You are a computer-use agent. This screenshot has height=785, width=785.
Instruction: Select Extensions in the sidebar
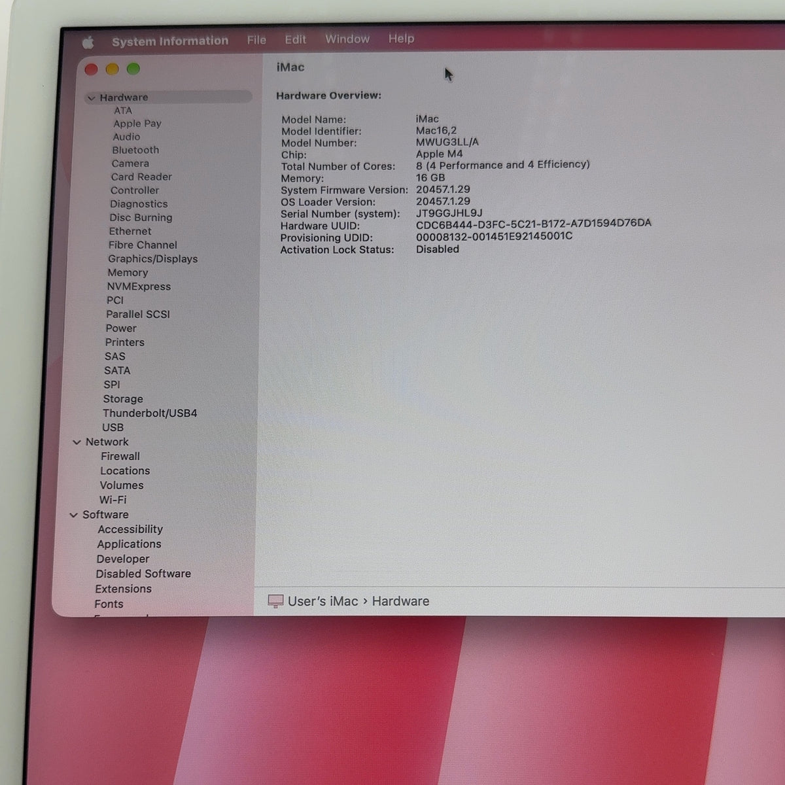(123, 589)
